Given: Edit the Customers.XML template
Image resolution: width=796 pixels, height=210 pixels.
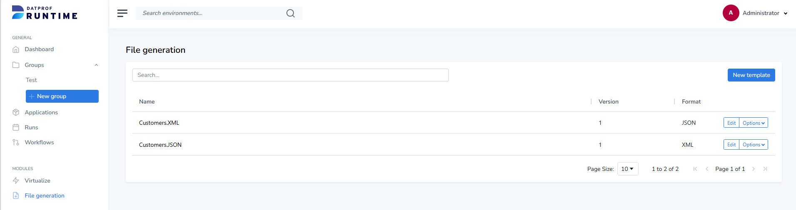Looking at the screenshot, I should click(731, 123).
